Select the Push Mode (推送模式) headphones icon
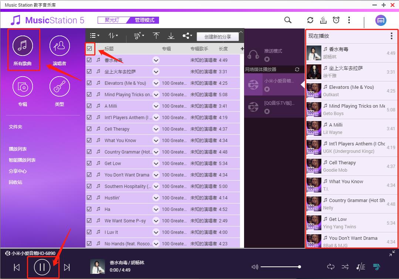This screenshot has width=399, height=279. click(253, 54)
